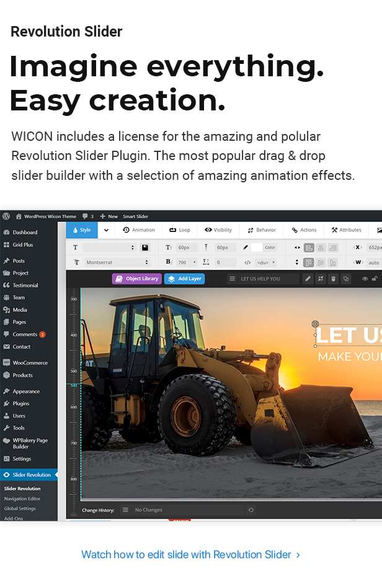Open Smart Slider in admin bar

tap(135, 216)
